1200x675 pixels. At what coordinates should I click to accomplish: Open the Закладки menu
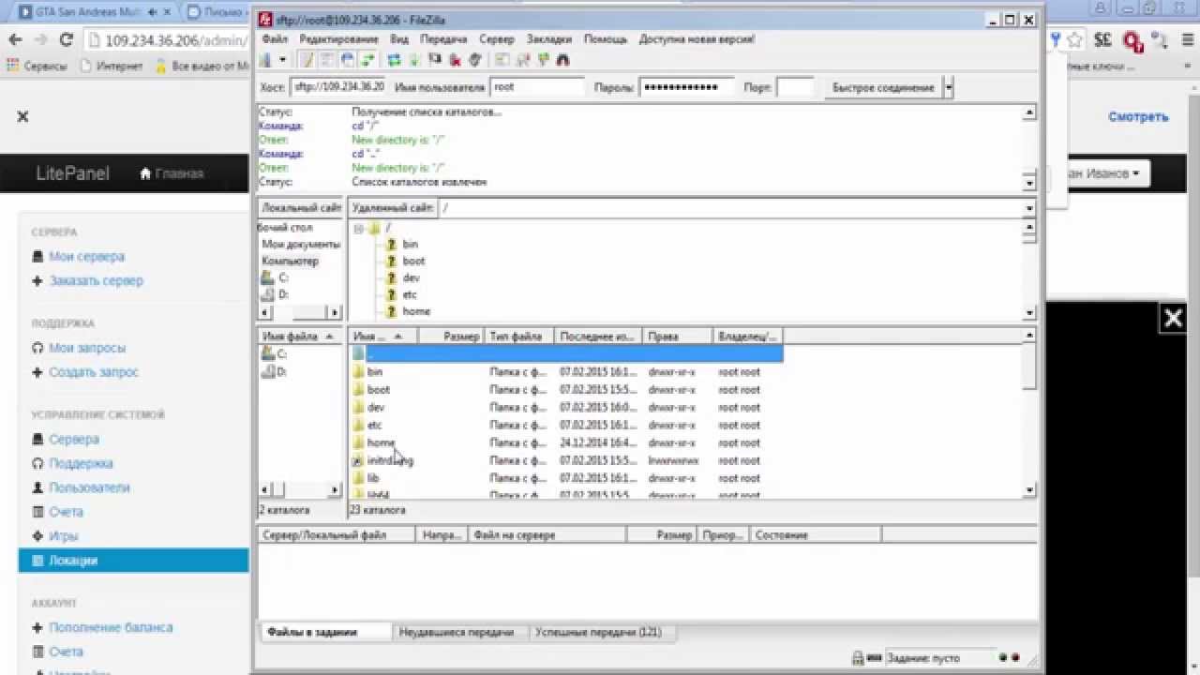click(549, 39)
